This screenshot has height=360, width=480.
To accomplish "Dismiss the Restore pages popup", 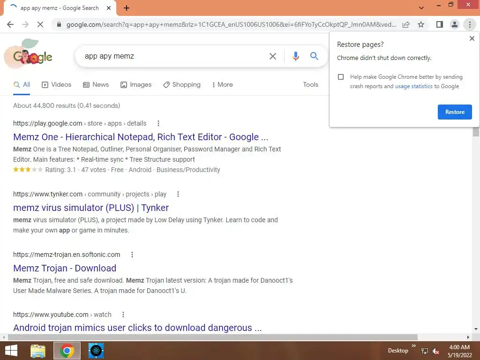I will (x=472, y=38).
